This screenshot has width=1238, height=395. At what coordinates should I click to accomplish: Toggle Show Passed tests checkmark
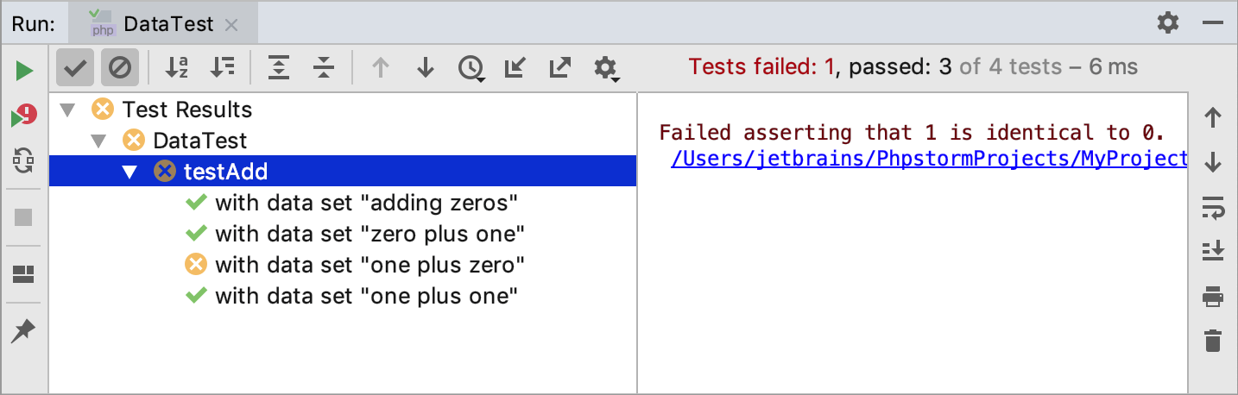(75, 67)
